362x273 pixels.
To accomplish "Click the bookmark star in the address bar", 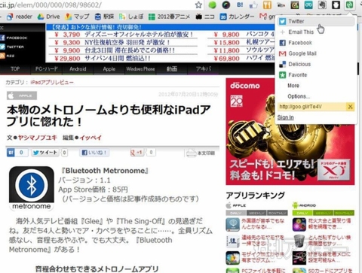I will click(198, 5).
